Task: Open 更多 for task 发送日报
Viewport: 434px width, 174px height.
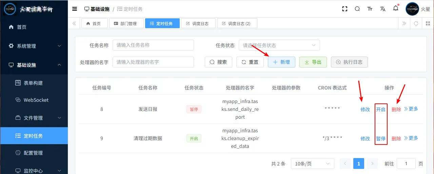Action: pos(411,109)
